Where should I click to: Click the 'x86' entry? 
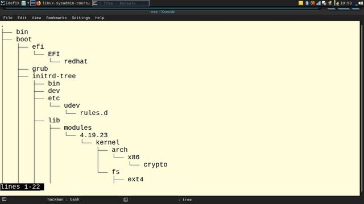134,158
